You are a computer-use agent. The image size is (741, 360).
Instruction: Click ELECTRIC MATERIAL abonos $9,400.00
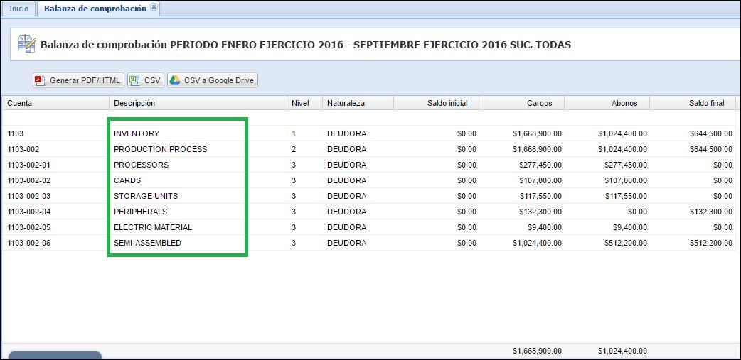(x=630, y=227)
